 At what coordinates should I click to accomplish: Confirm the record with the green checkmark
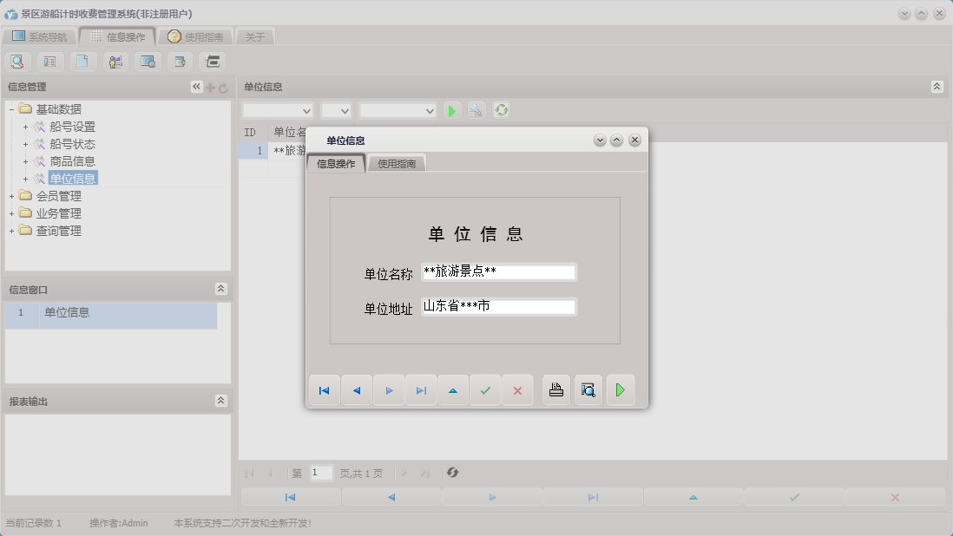click(x=485, y=389)
